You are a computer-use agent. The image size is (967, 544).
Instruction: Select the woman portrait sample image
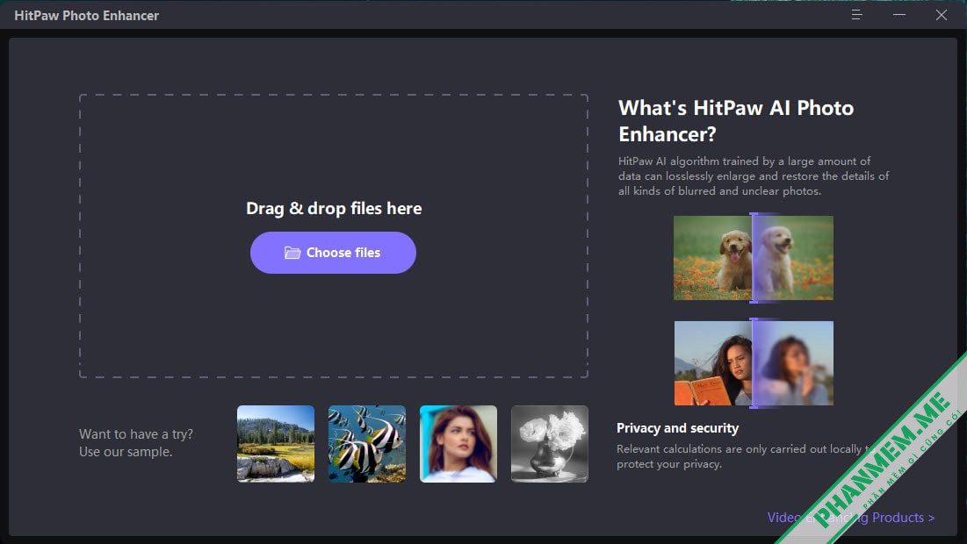458,444
